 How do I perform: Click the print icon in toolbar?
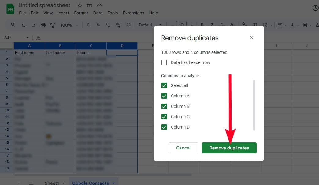tap(43, 25)
